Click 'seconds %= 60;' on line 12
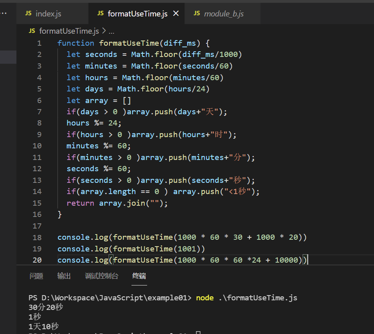 99,169
